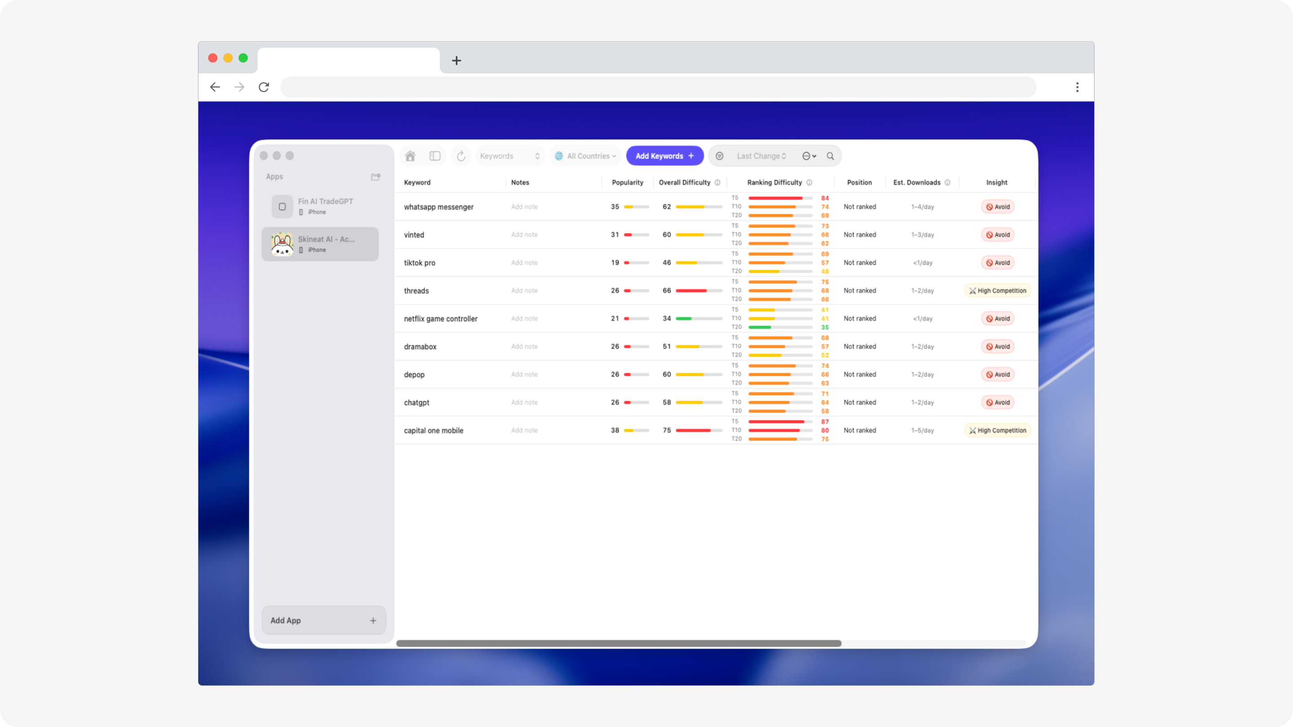
Task: Click the Notes column header
Action: (520, 183)
